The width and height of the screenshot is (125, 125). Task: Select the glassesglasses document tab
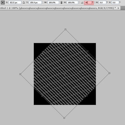[x=58, y=8]
